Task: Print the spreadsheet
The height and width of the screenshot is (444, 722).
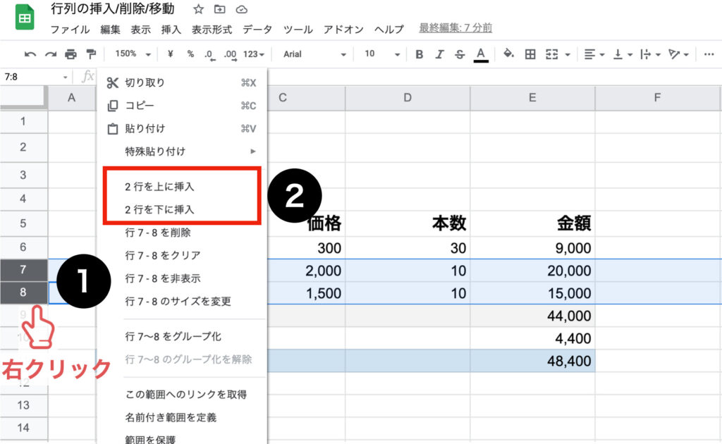Action: tap(71, 54)
